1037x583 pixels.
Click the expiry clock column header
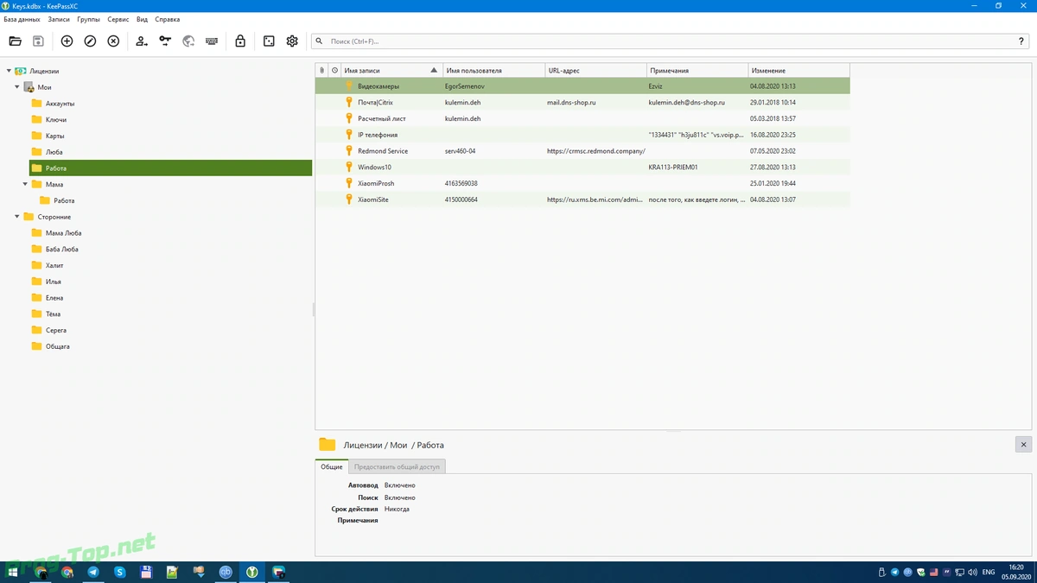tap(334, 70)
